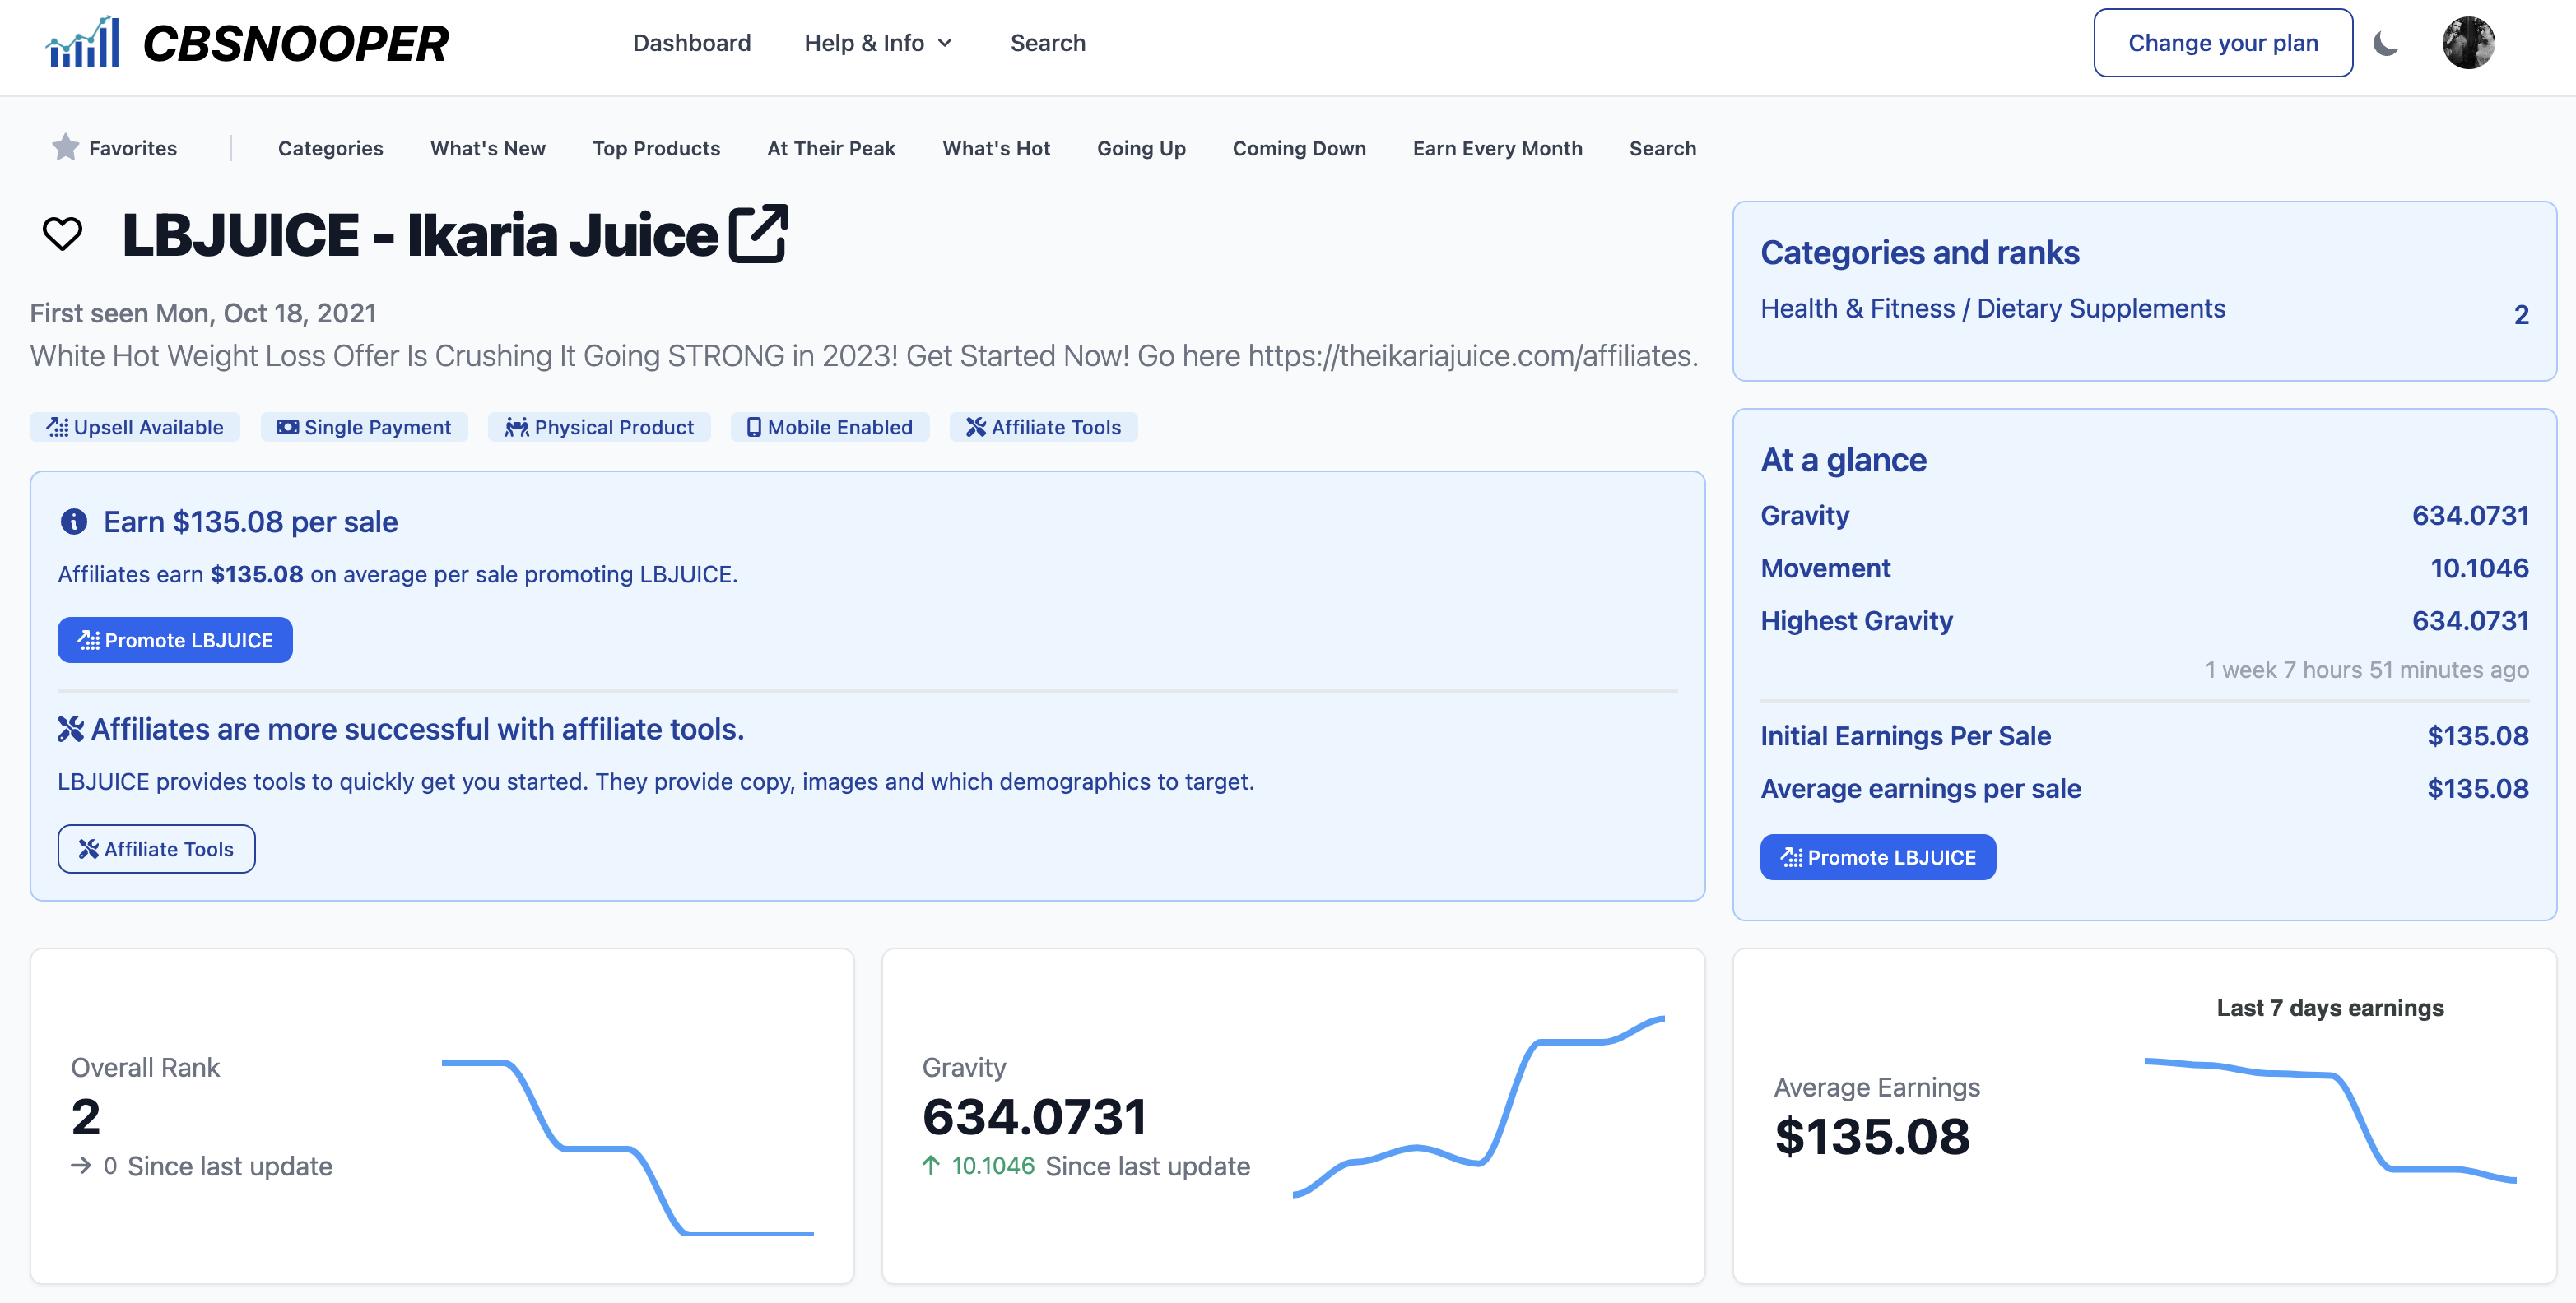Select the At Their Peak tab
This screenshot has height=1303, width=2576.
point(831,148)
